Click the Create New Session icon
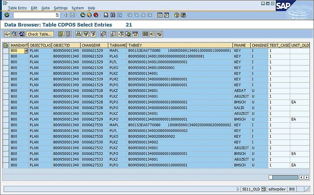This screenshot has width=314, height=195. [x=160, y=15]
